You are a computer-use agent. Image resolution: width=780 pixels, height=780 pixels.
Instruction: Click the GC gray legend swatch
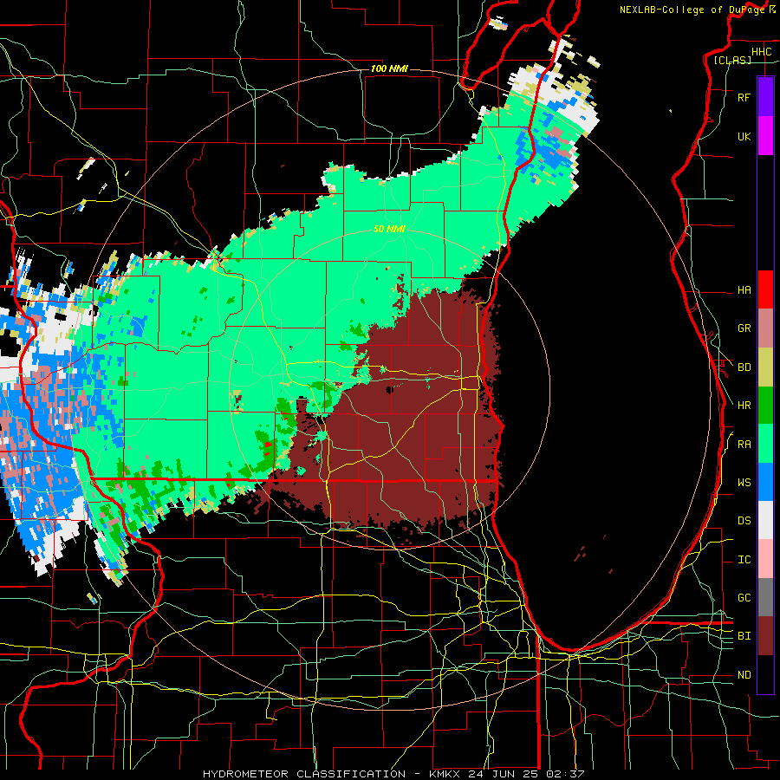click(x=765, y=597)
